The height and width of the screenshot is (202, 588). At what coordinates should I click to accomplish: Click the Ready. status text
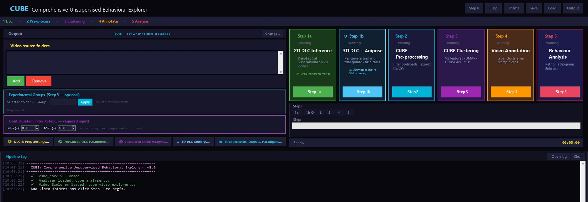click(x=299, y=143)
